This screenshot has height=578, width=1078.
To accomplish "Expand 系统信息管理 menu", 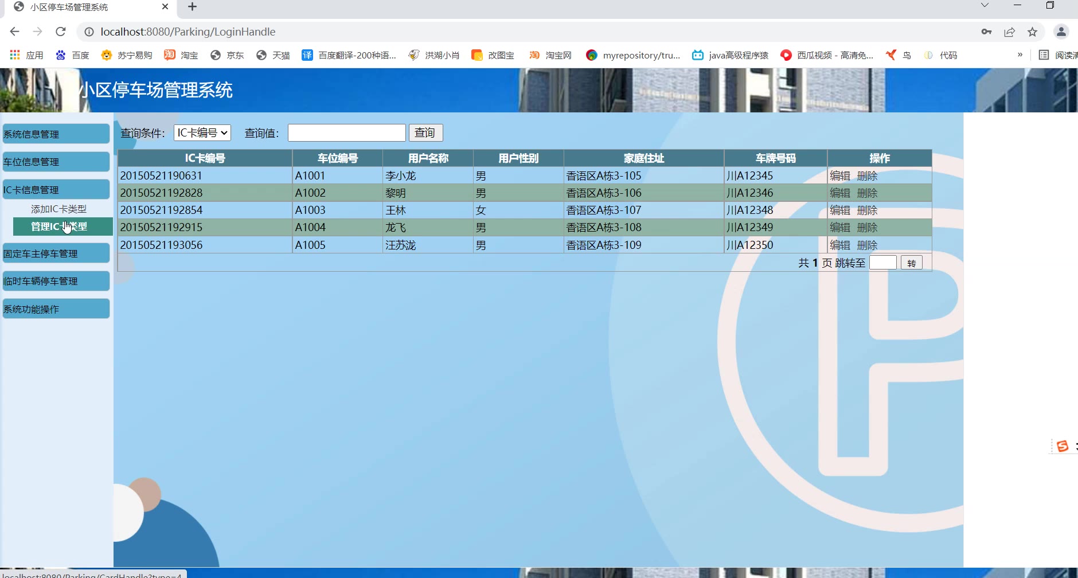I will click(x=56, y=134).
